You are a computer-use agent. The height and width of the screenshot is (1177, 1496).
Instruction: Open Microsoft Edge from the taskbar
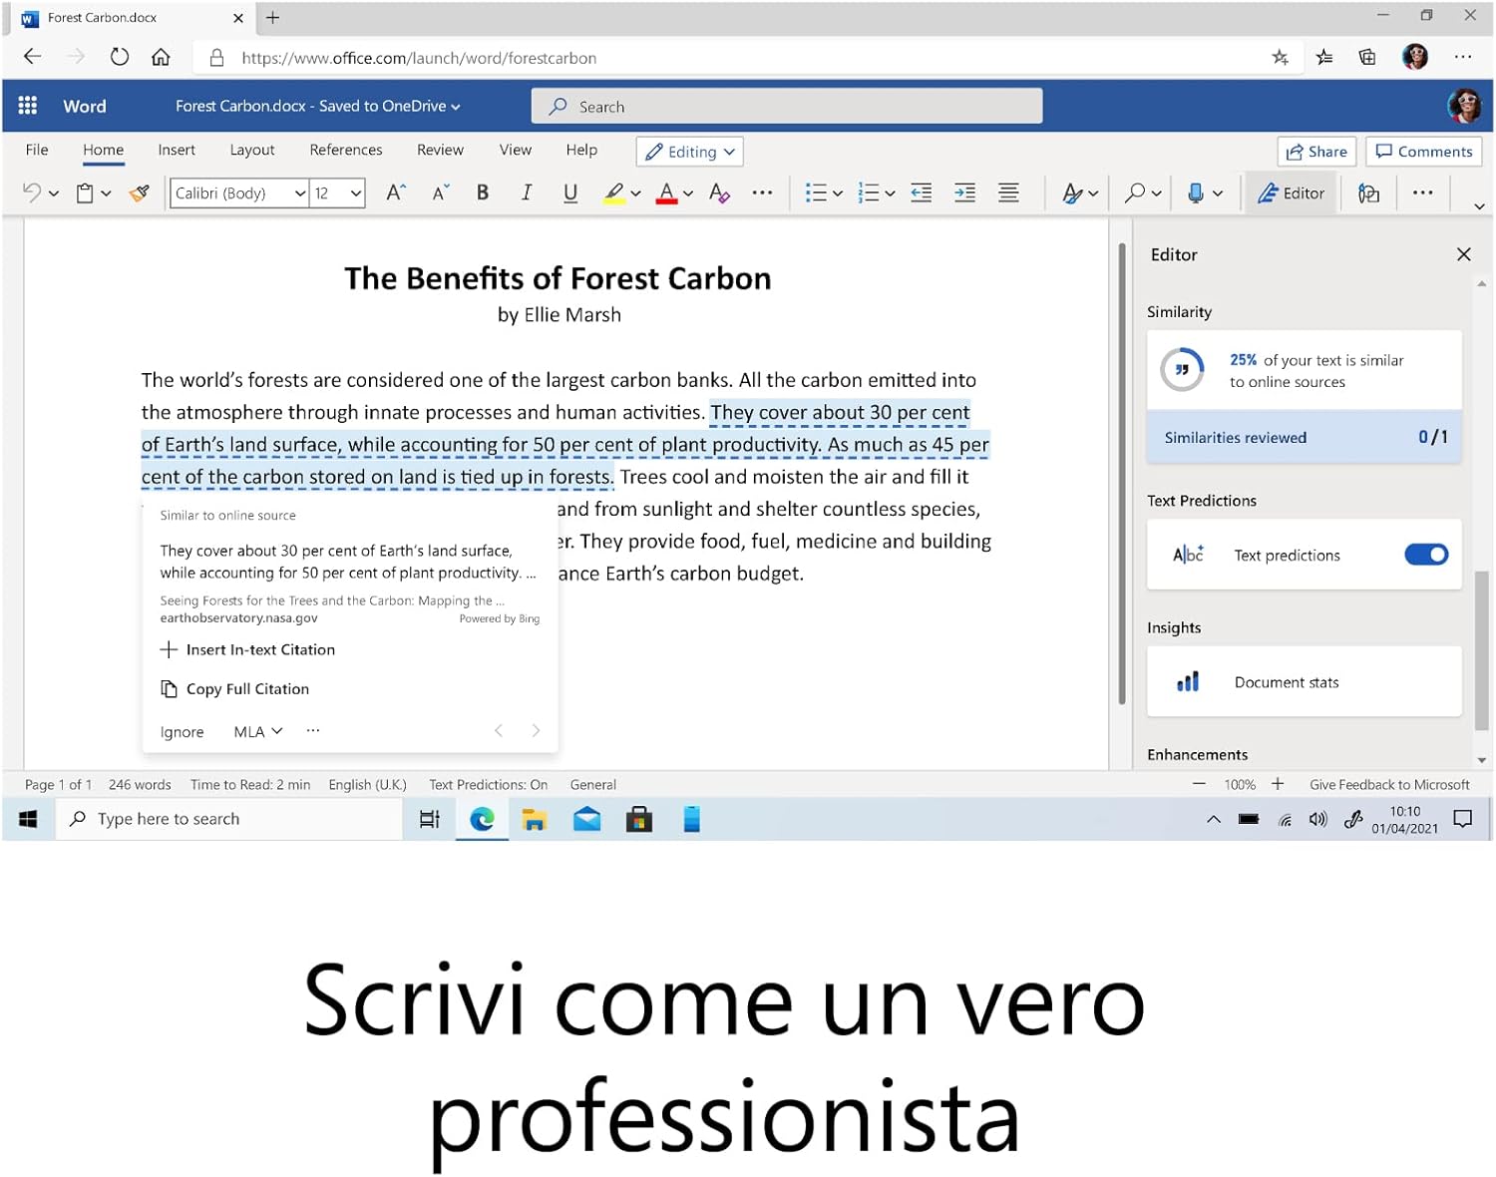pos(483,819)
